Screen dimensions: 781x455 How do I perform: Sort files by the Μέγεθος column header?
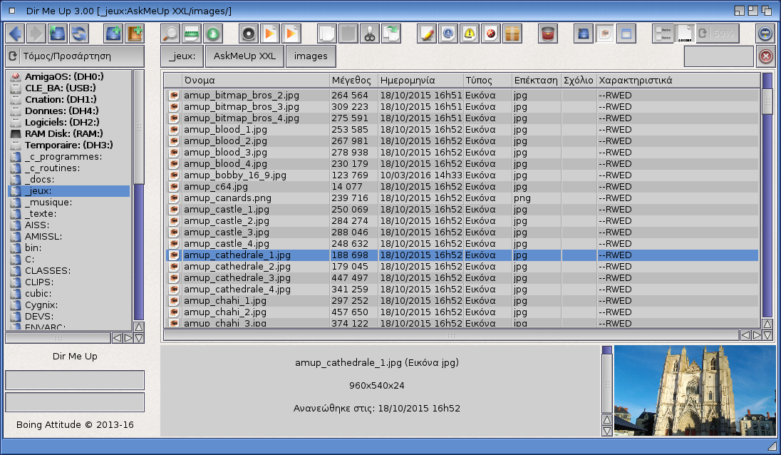[x=353, y=80]
